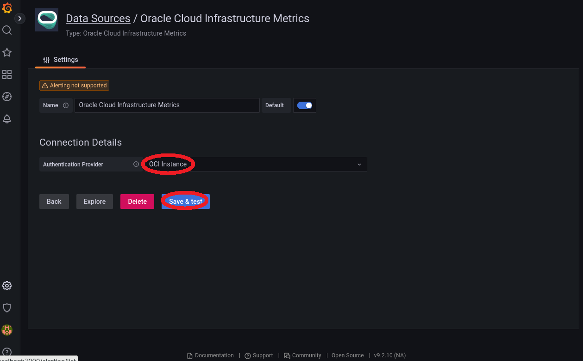The image size is (583, 361).
Task: Open Configuration gear icon in sidebar
Action: coord(7,286)
